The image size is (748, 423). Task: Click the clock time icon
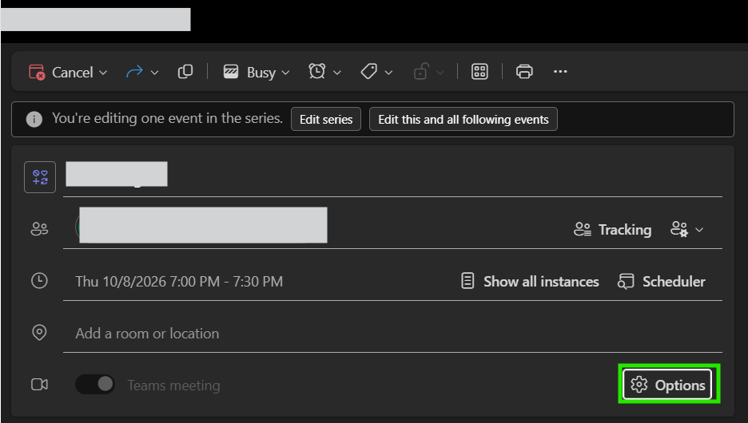[39, 281]
